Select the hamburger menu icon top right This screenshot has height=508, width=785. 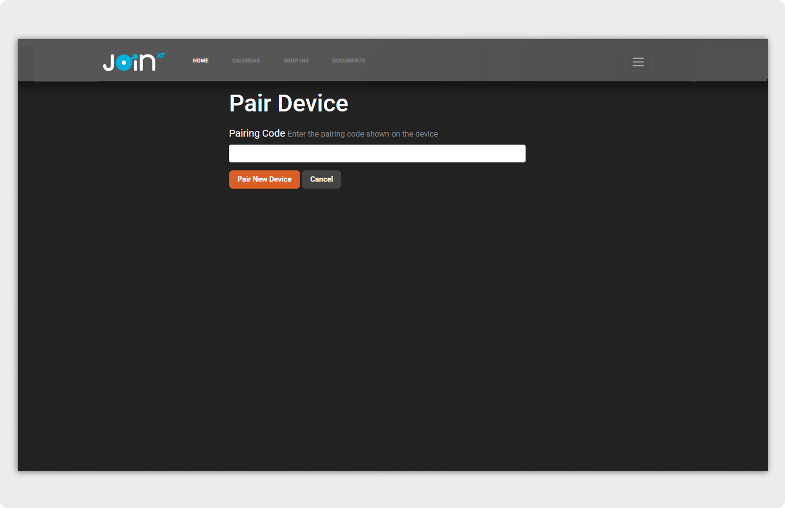point(638,62)
